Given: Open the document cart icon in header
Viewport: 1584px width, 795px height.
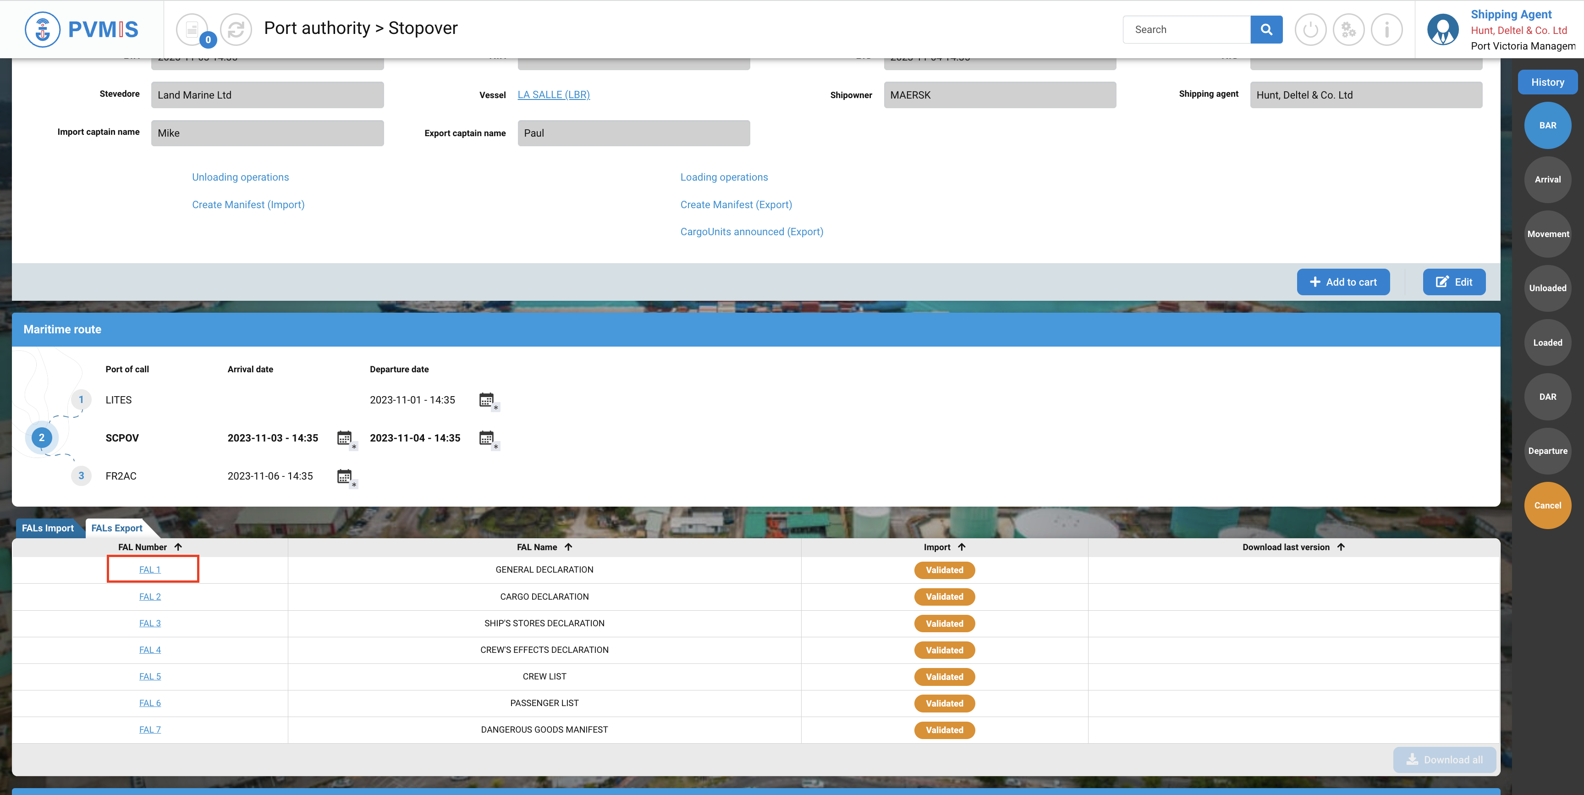Looking at the screenshot, I should (x=192, y=29).
